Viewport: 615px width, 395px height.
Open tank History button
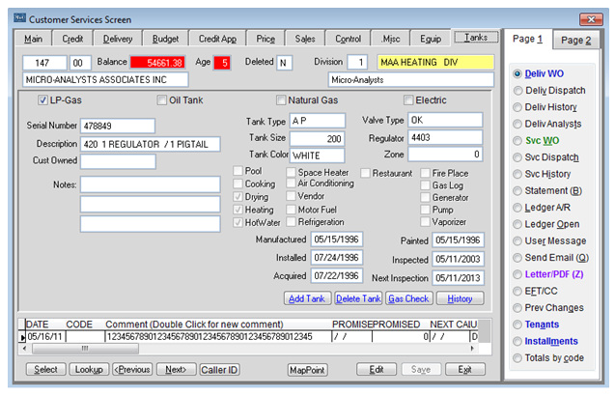pos(460,298)
